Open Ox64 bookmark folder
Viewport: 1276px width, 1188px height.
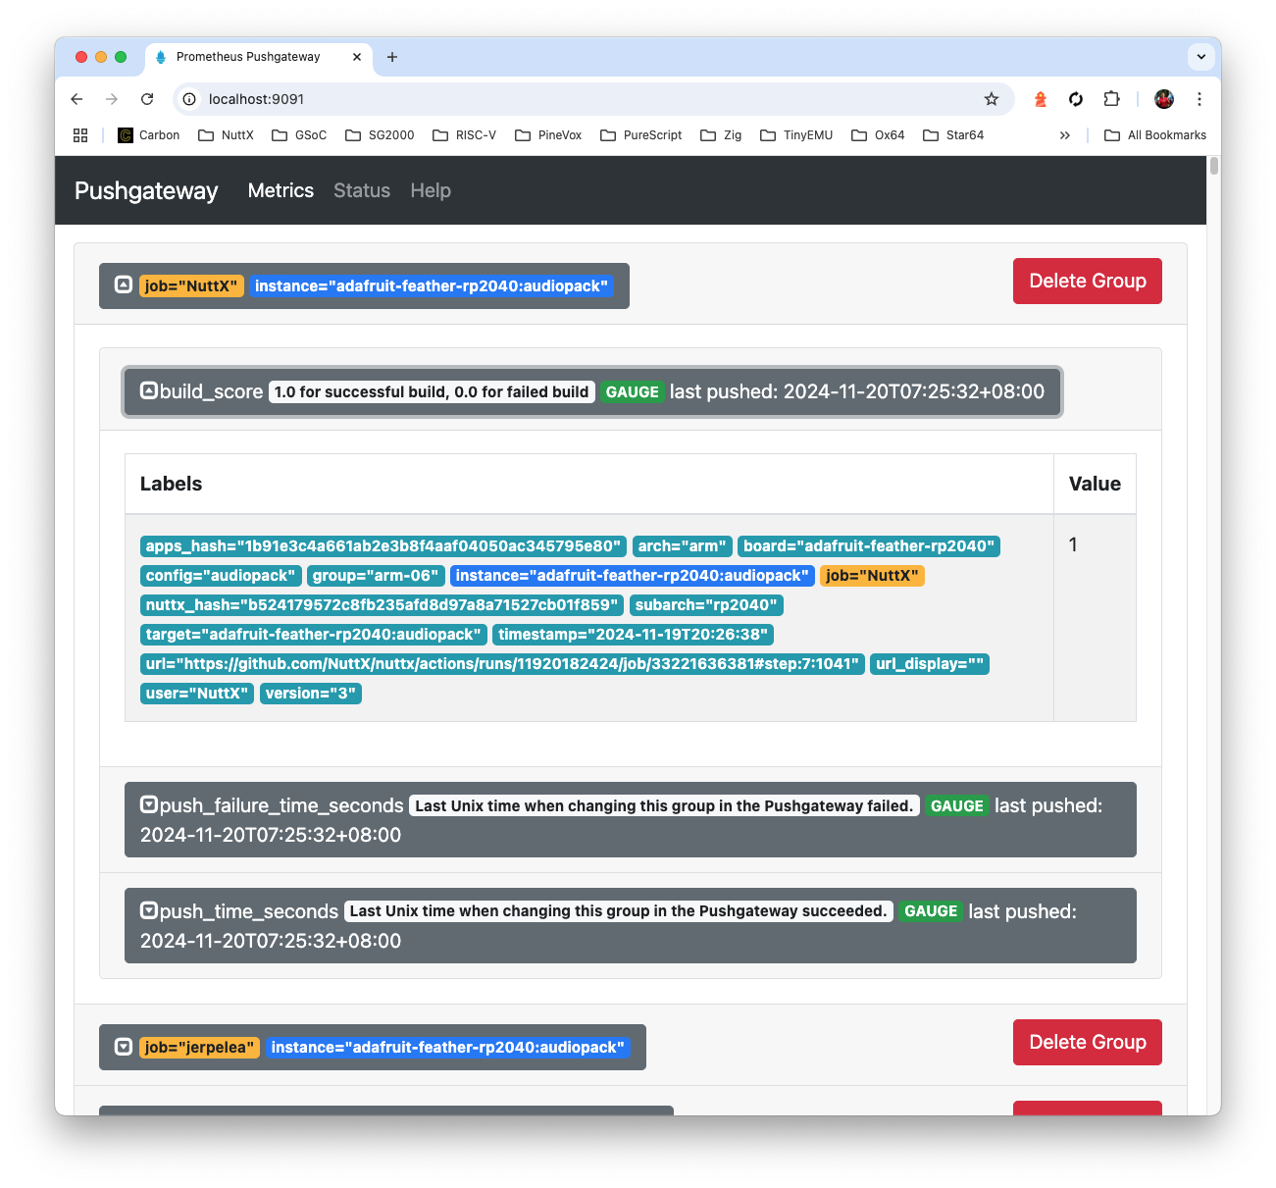coord(878,135)
